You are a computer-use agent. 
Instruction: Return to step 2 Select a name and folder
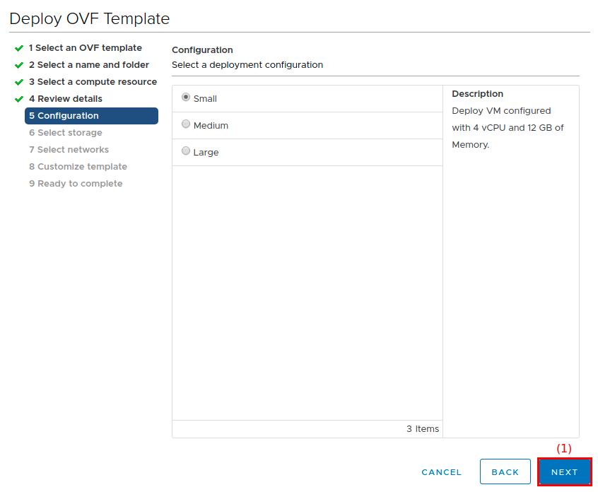[x=88, y=65]
